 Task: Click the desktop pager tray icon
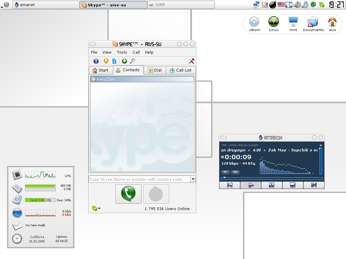[289, 5]
